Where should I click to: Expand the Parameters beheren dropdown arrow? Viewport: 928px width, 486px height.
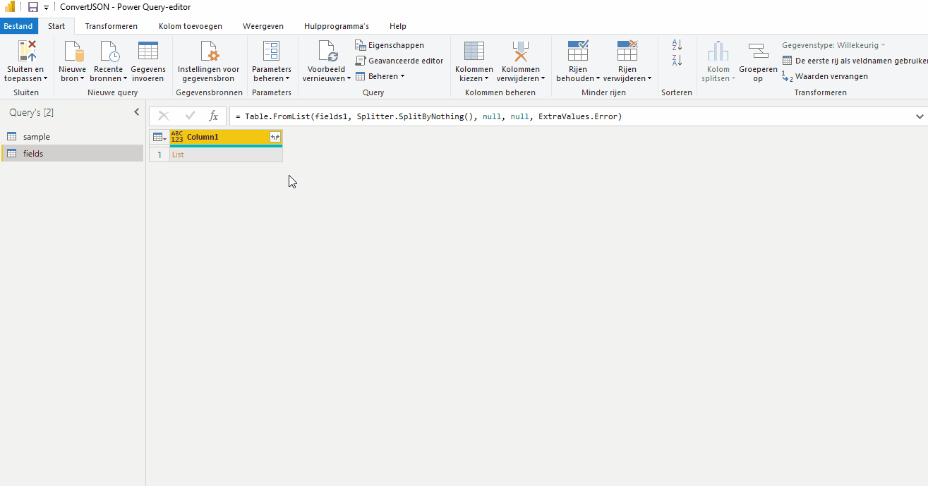288,79
